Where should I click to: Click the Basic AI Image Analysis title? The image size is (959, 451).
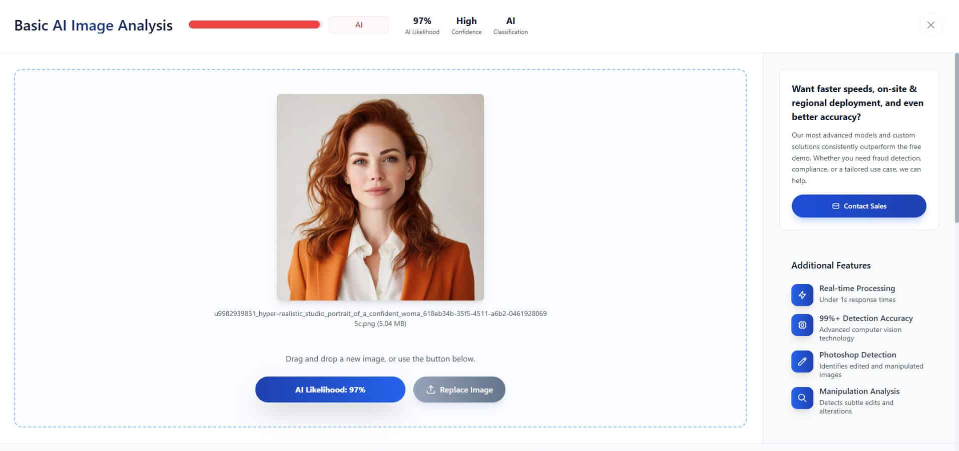point(93,25)
